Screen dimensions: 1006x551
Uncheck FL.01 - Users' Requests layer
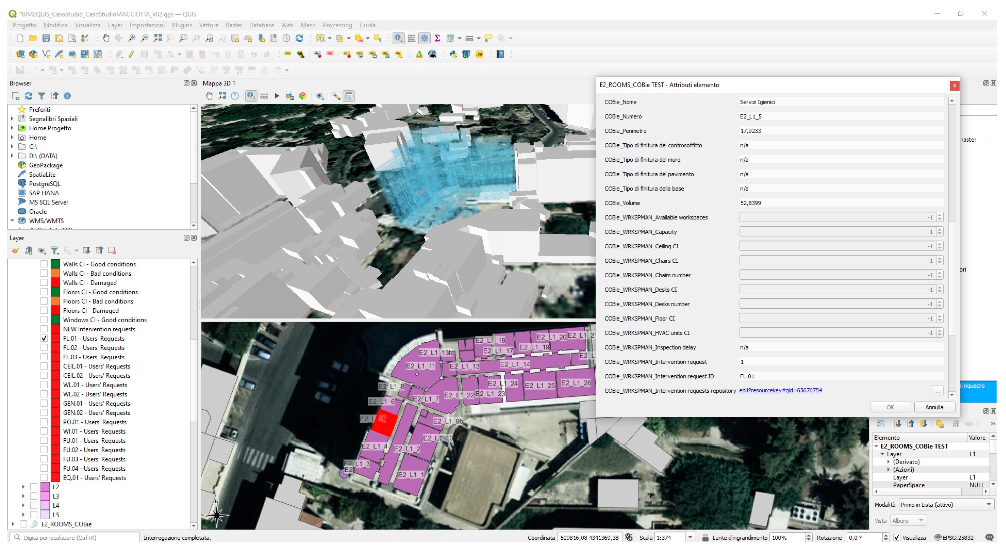pyautogui.click(x=44, y=339)
